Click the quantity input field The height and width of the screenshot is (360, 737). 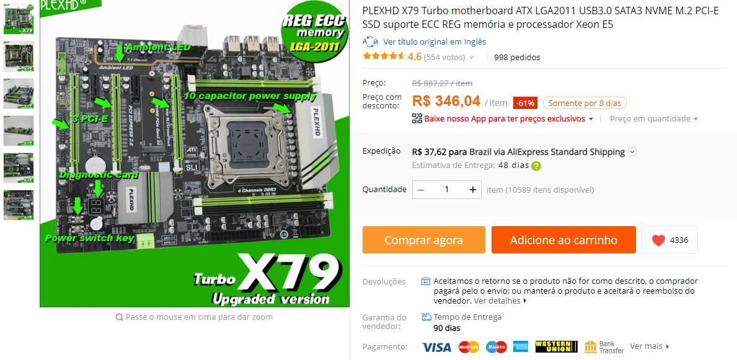click(446, 190)
